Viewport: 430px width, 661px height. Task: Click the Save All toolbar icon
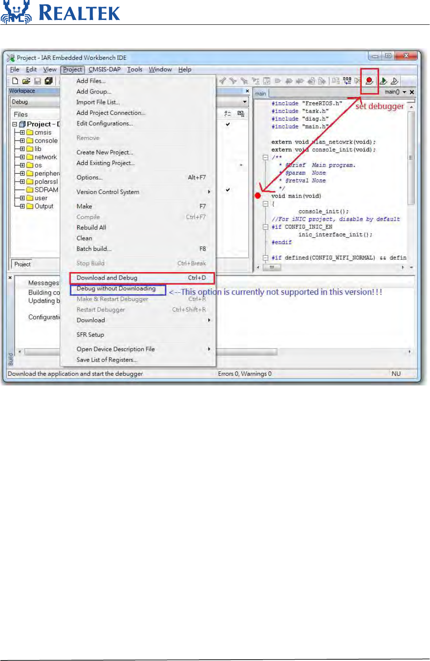coord(49,81)
